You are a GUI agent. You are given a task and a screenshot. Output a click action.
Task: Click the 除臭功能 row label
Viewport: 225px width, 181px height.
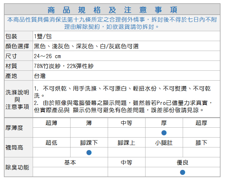click(17, 167)
